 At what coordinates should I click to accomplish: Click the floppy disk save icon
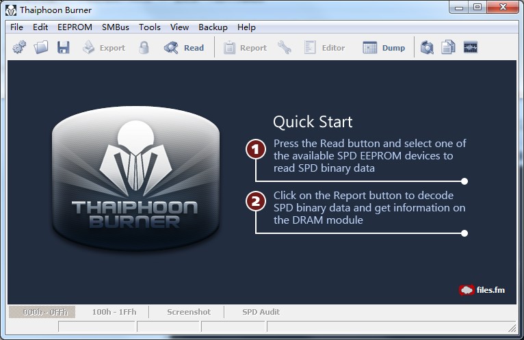click(64, 48)
